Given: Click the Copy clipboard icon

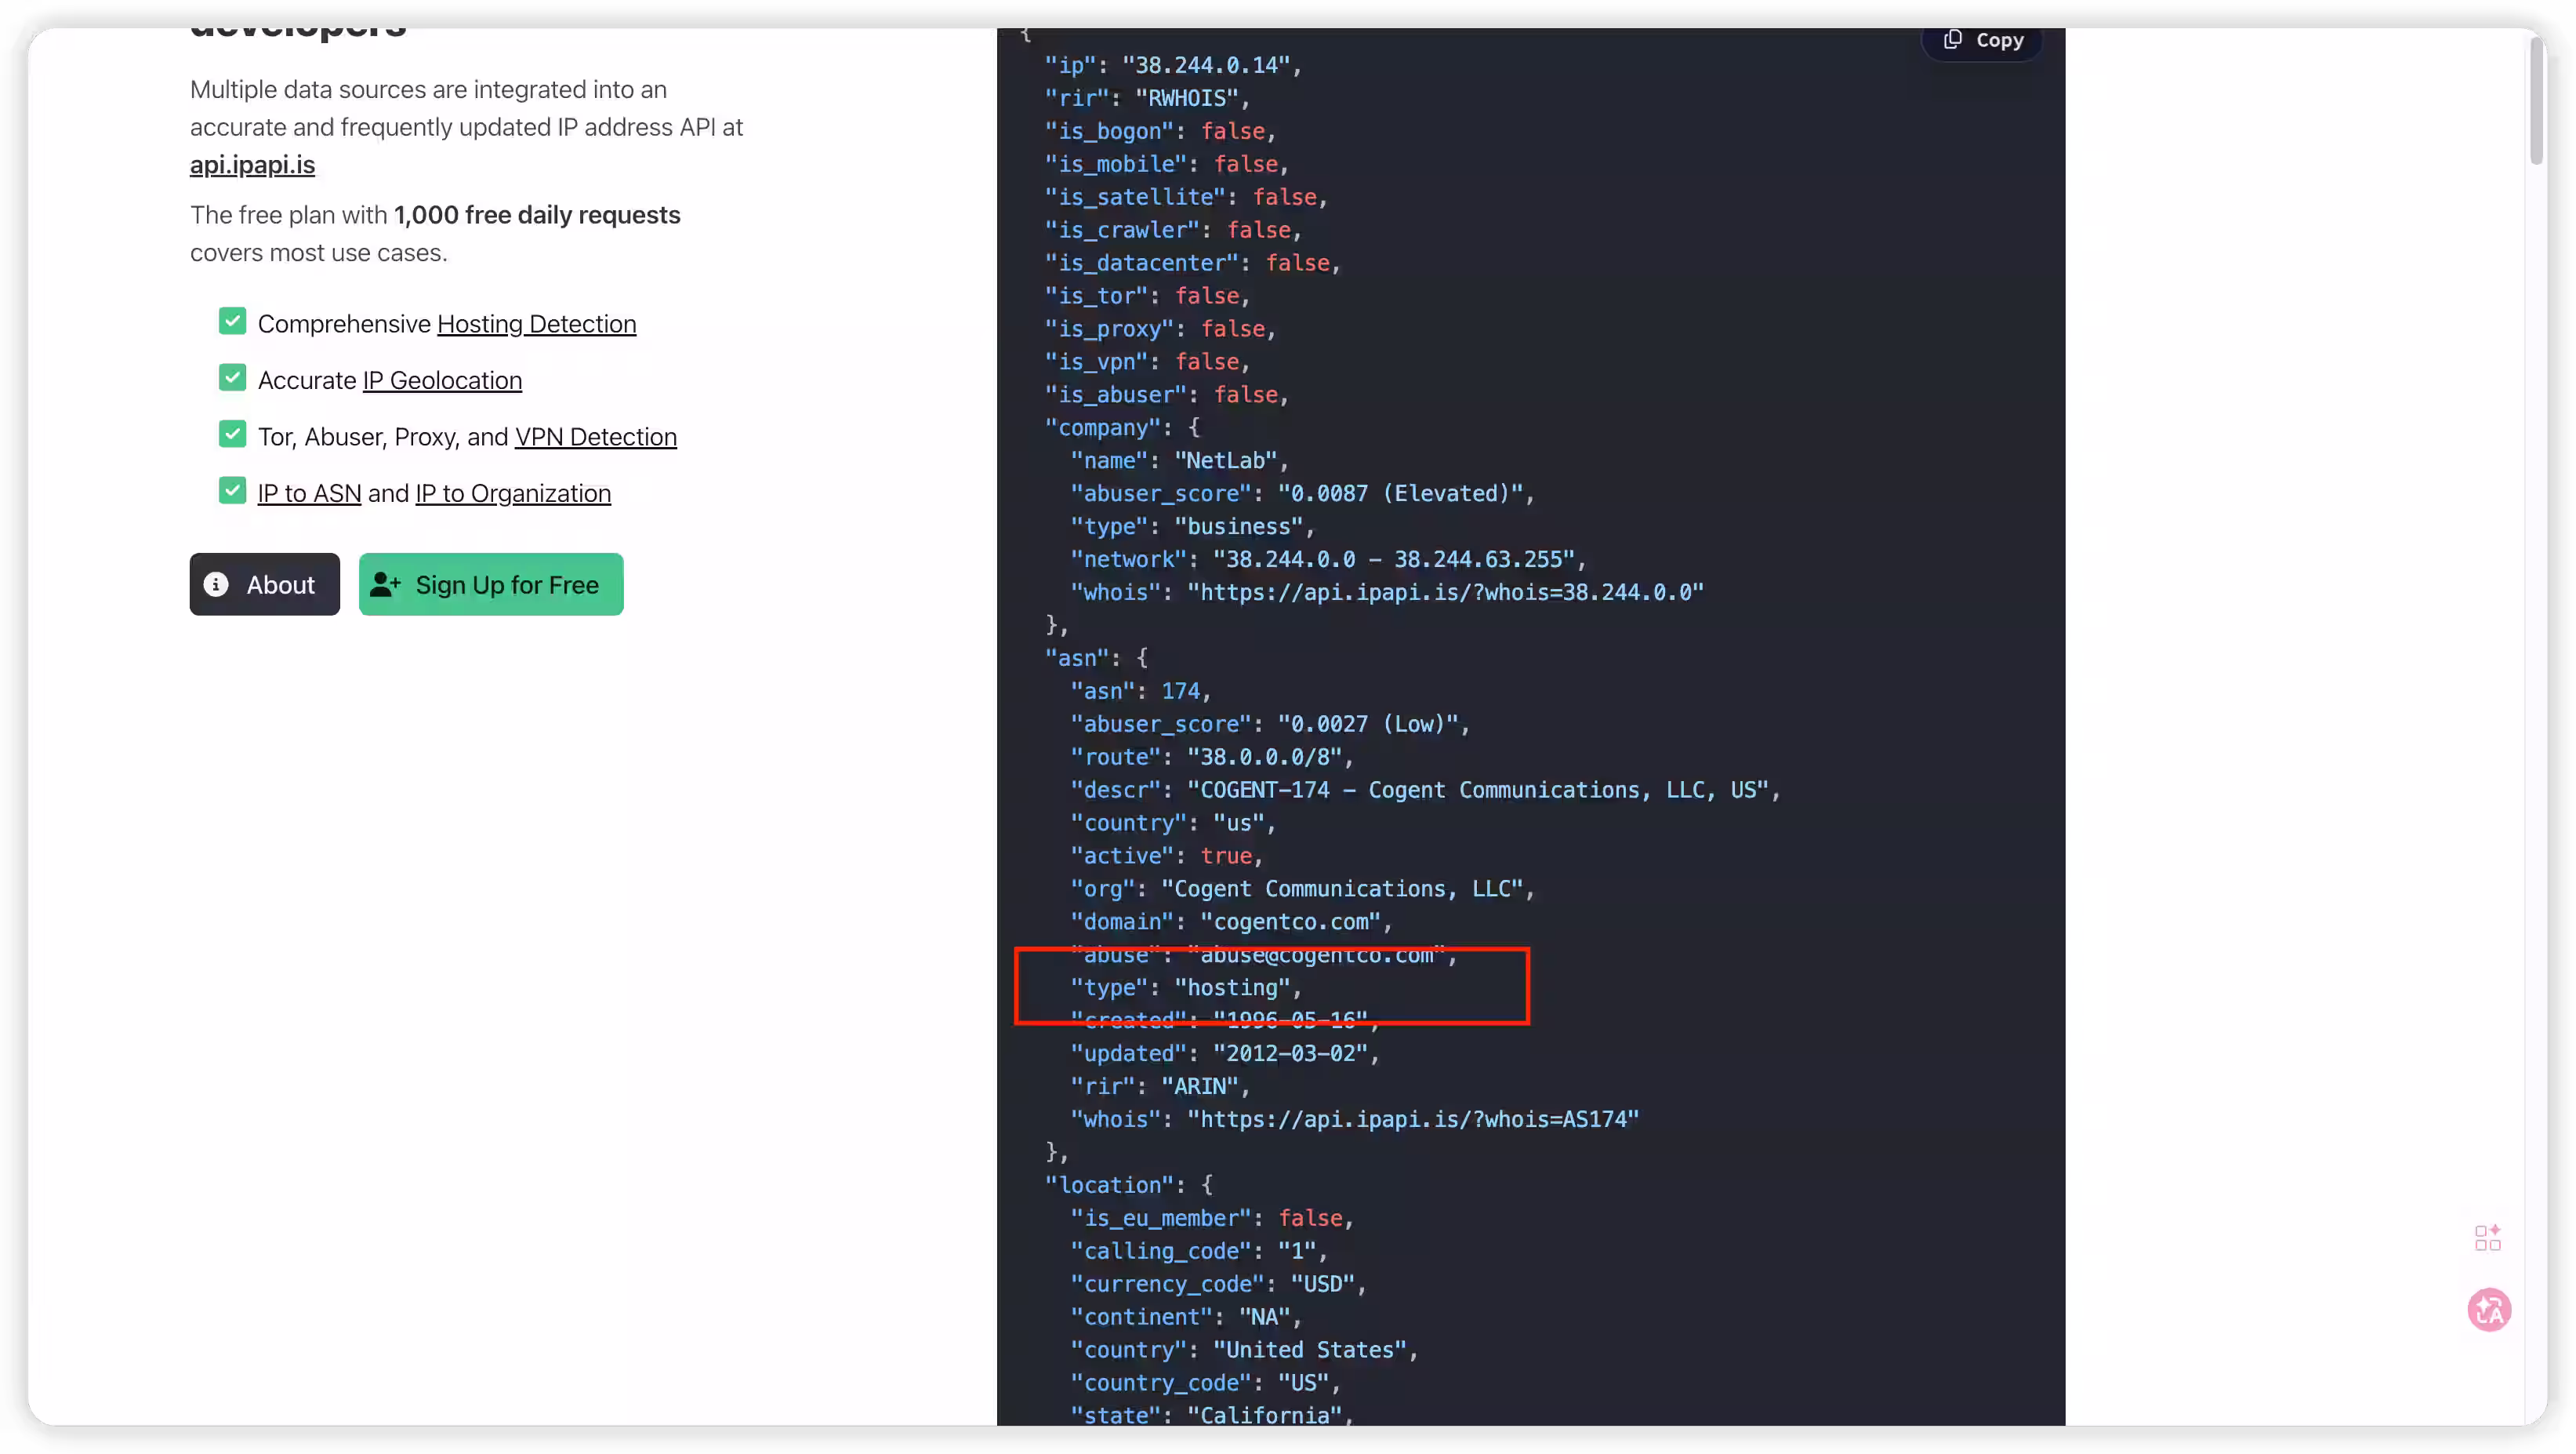Looking at the screenshot, I should click(x=1952, y=39).
